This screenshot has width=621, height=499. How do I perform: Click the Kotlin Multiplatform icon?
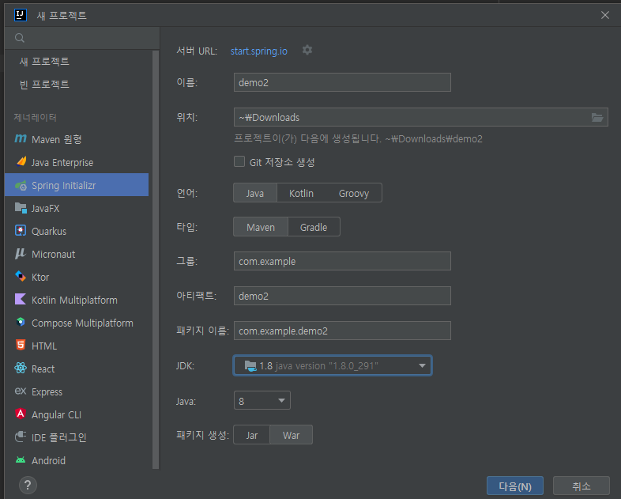21,299
